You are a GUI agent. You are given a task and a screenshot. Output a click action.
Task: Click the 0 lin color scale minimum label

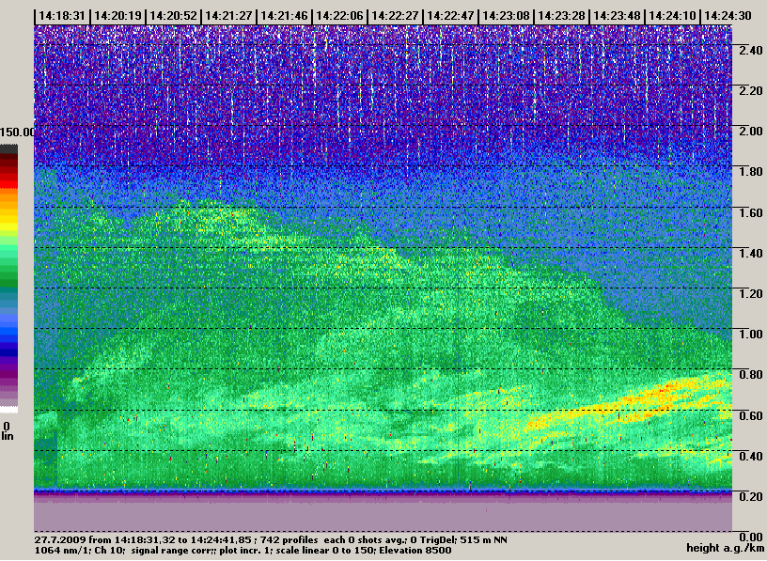tap(8, 431)
